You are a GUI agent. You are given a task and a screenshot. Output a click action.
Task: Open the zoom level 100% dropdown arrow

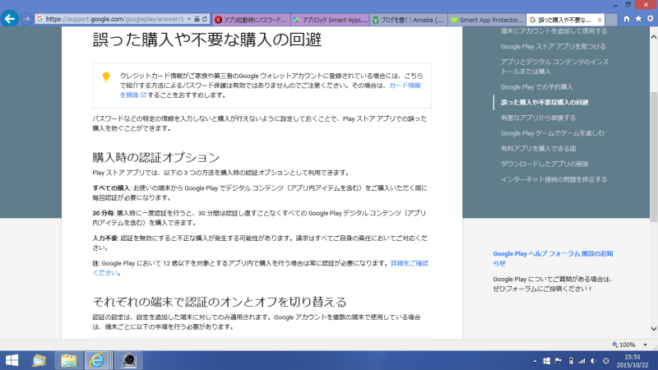tap(645, 345)
